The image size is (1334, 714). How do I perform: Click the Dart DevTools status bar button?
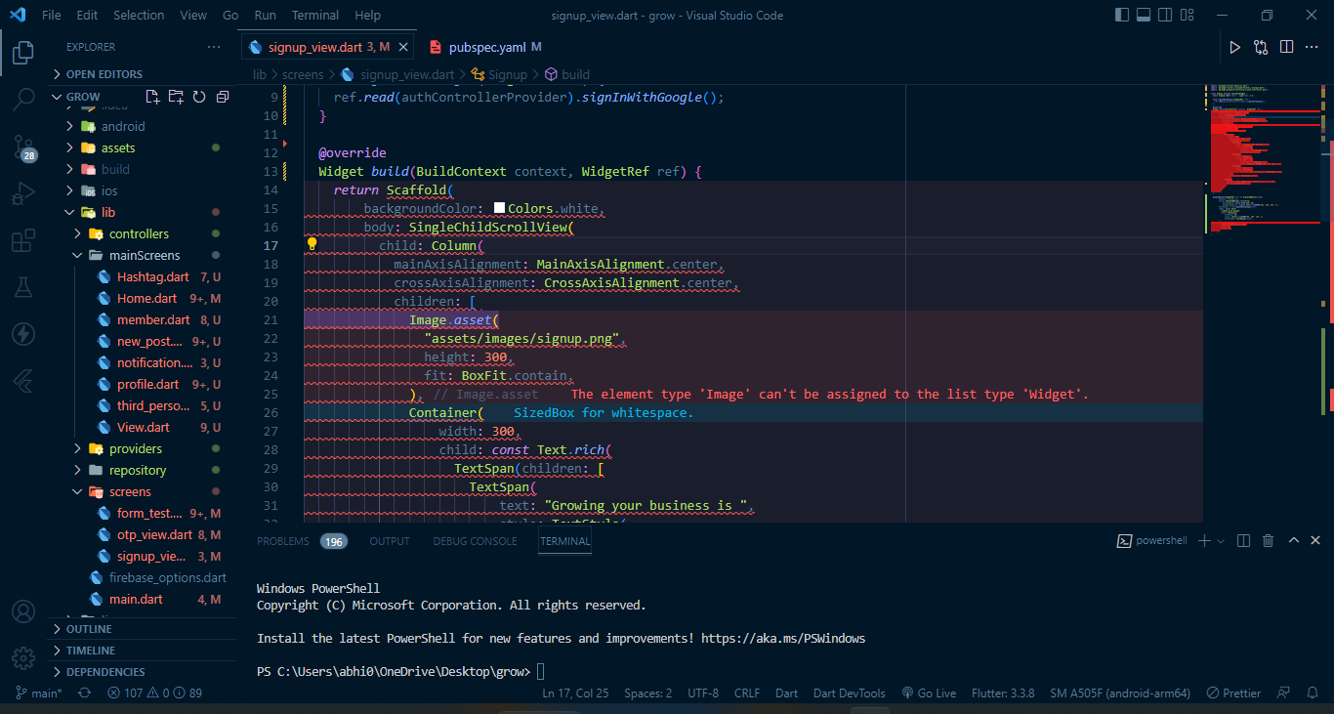pos(850,693)
